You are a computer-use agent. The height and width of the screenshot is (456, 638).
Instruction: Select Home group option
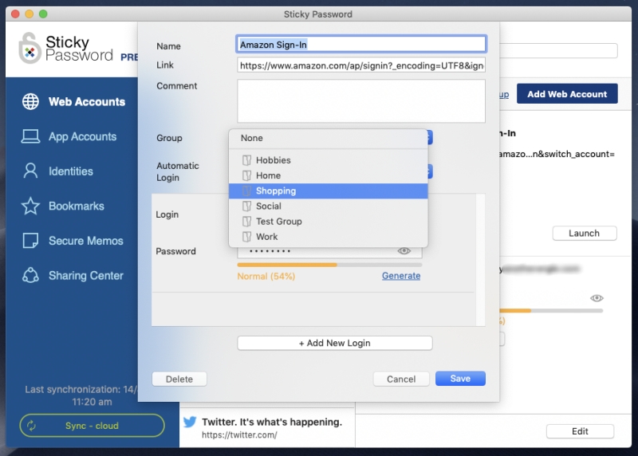click(329, 175)
